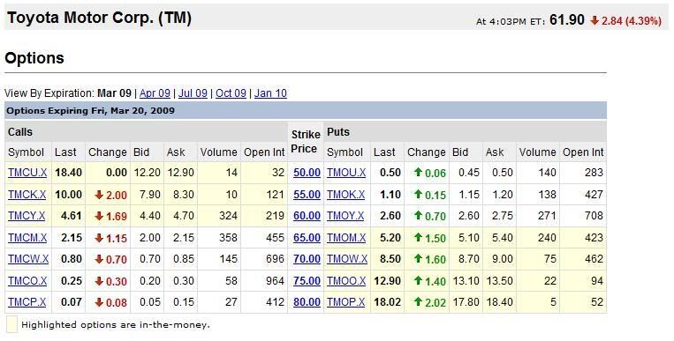Click down arrow for TMCP.X change 0.08

(x=99, y=302)
